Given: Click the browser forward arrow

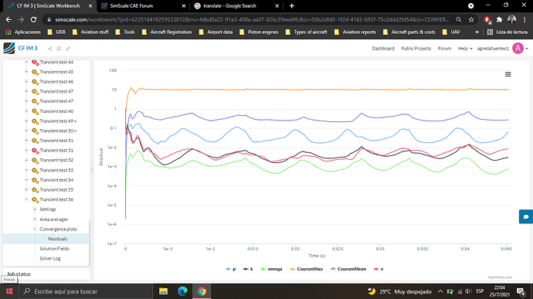Looking at the screenshot, I should click(21, 20).
